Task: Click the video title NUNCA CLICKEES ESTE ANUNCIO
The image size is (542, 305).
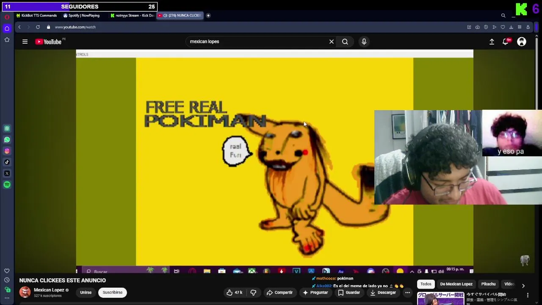Action: (62, 280)
